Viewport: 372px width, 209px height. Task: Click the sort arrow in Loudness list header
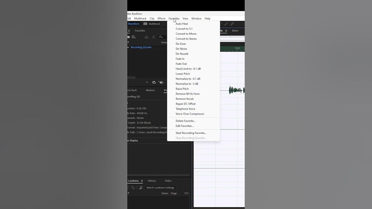pyautogui.click(x=128, y=193)
